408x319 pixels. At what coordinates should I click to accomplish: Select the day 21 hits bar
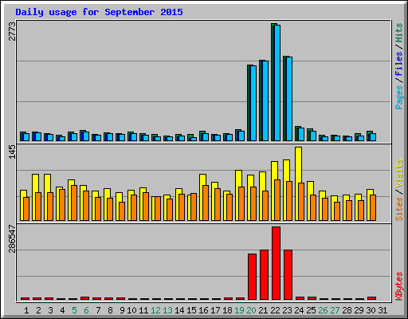(261, 100)
